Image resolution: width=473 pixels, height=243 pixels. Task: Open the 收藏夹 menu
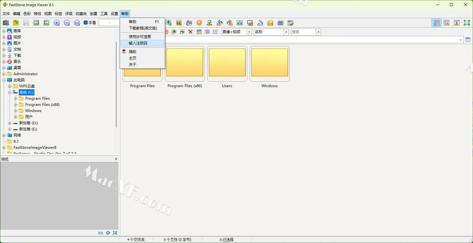tap(81, 14)
